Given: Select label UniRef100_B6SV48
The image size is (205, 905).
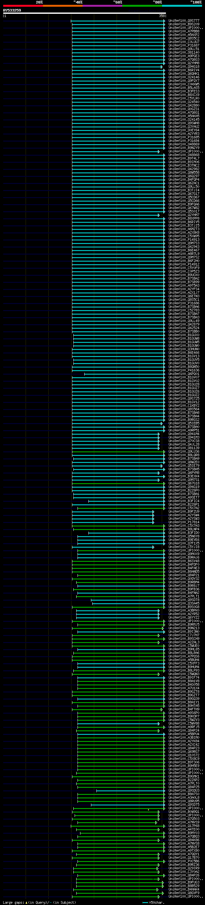Looking at the screenshot, I should tap(184, 561).
